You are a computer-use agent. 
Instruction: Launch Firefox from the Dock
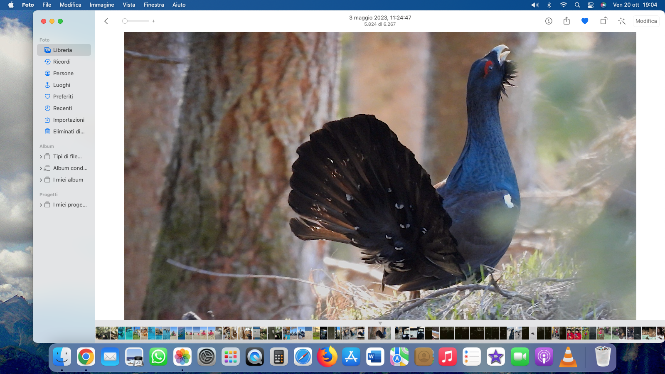pyautogui.click(x=327, y=357)
